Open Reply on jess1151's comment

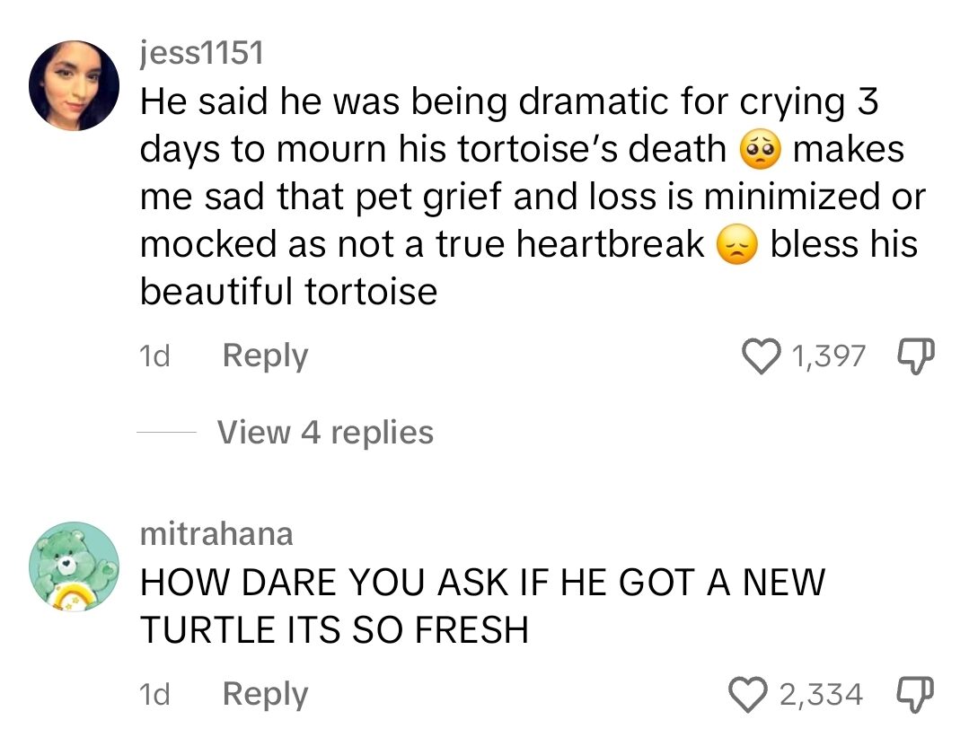pos(263,355)
